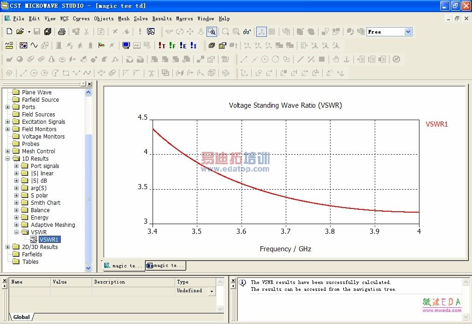Select the Voltage Monitors tree item
472x324 pixels.
click(x=43, y=136)
